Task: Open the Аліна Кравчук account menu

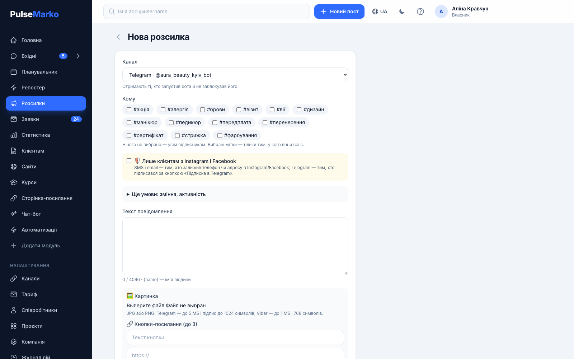Action: pyautogui.click(x=462, y=11)
